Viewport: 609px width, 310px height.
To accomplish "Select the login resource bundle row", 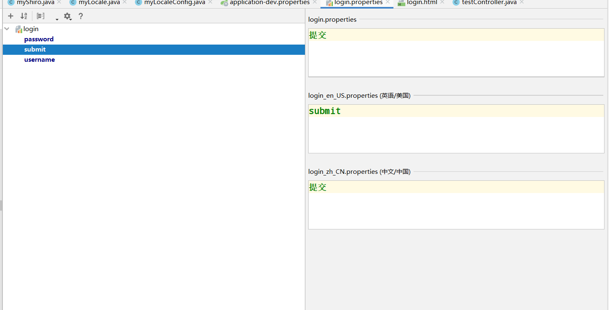I will pos(154,29).
